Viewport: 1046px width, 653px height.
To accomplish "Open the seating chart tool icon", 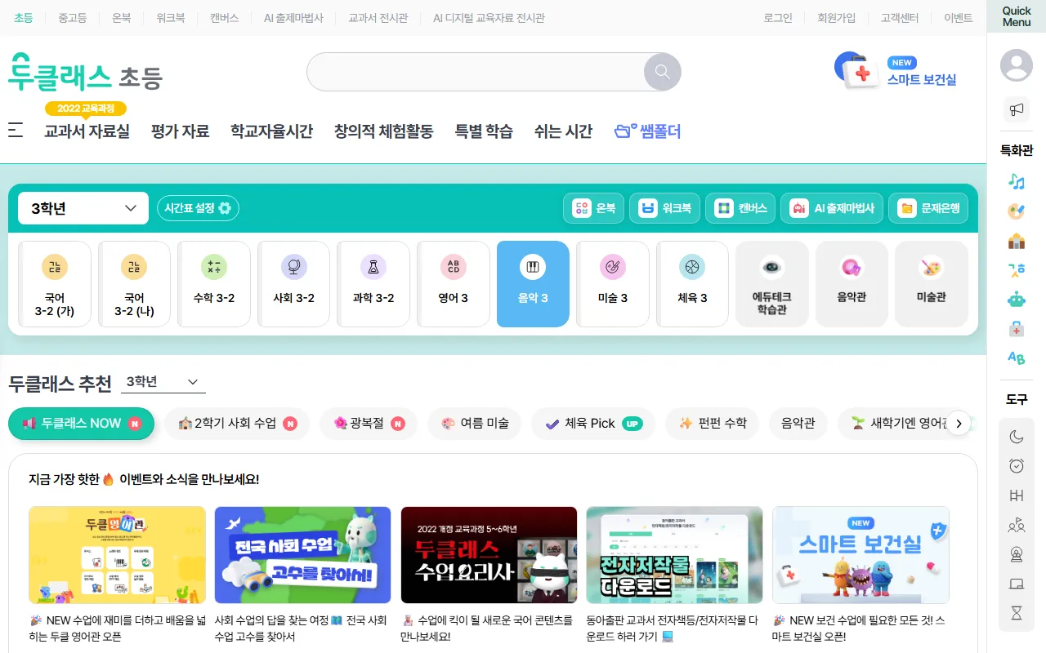I will pyautogui.click(x=1017, y=495).
